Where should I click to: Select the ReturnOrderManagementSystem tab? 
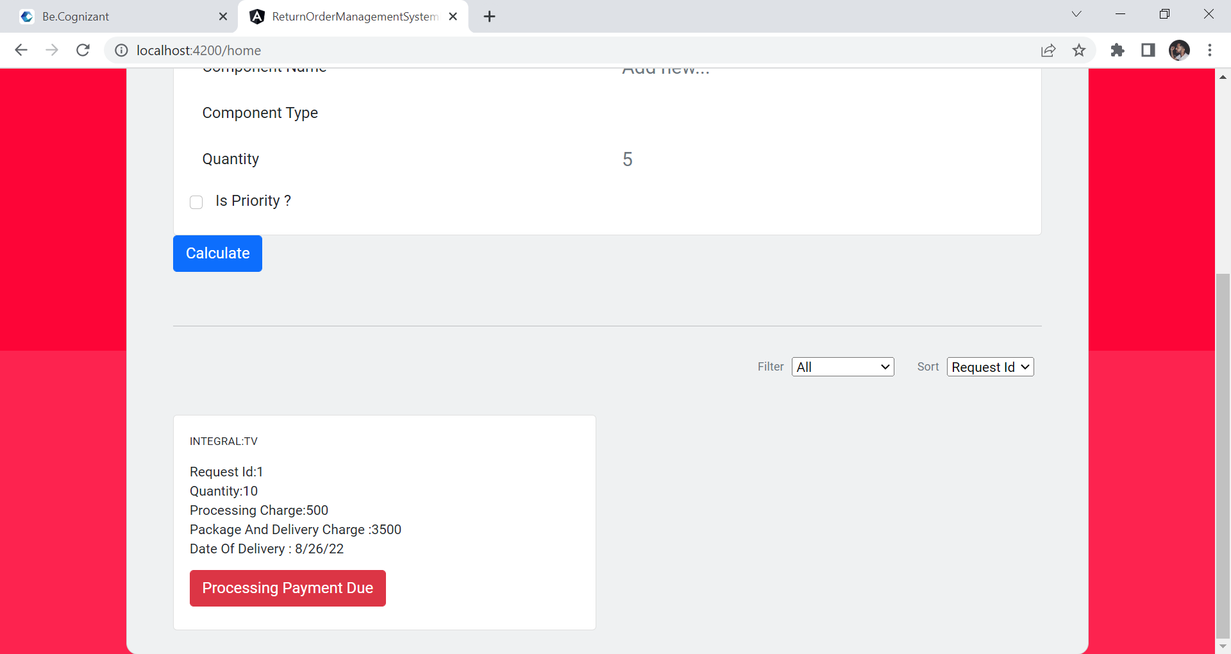pyautogui.click(x=353, y=17)
